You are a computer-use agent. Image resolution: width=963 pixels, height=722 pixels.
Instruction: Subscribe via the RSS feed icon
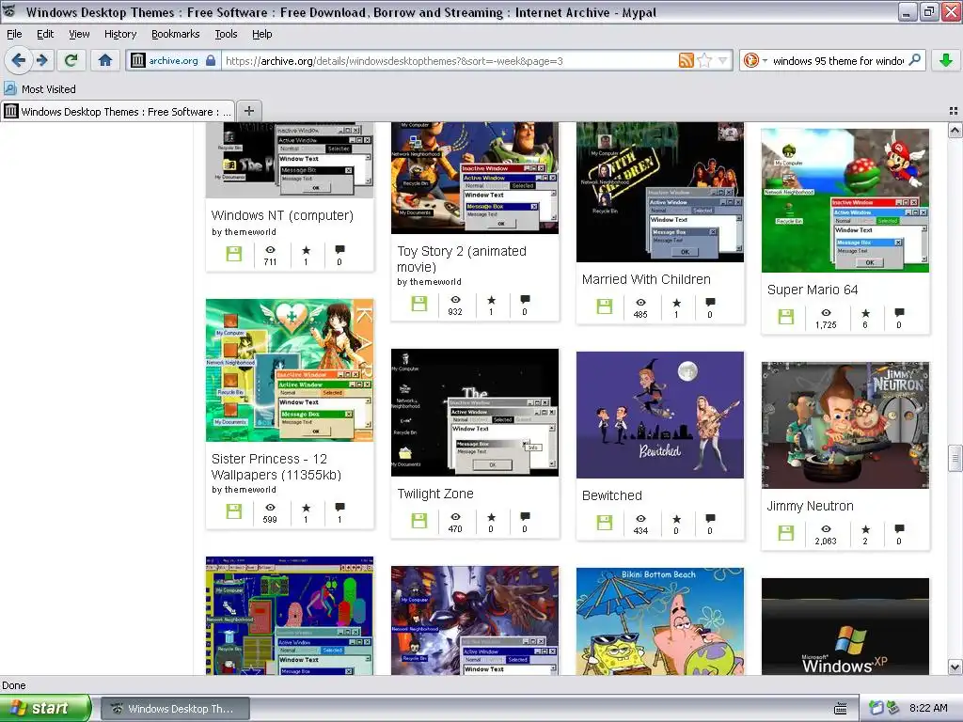point(686,60)
